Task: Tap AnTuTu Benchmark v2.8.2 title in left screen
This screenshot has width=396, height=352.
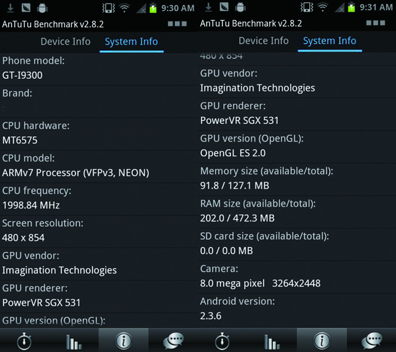Action: (x=53, y=24)
